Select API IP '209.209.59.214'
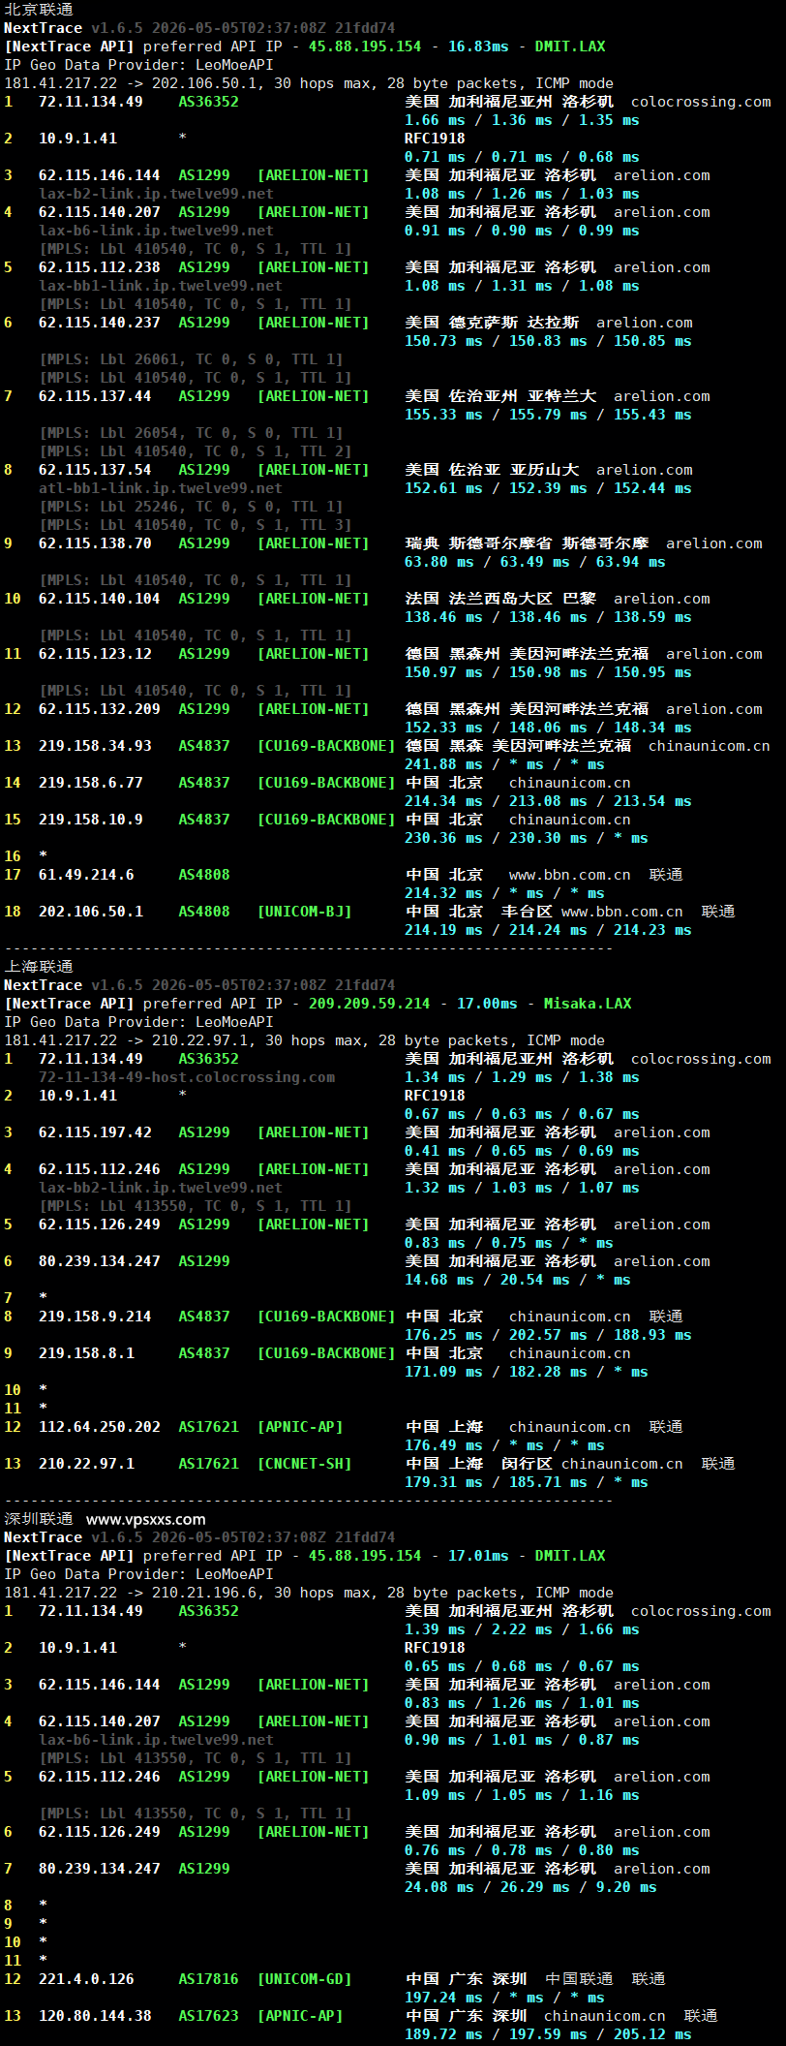The width and height of the screenshot is (786, 2046). tap(369, 1003)
